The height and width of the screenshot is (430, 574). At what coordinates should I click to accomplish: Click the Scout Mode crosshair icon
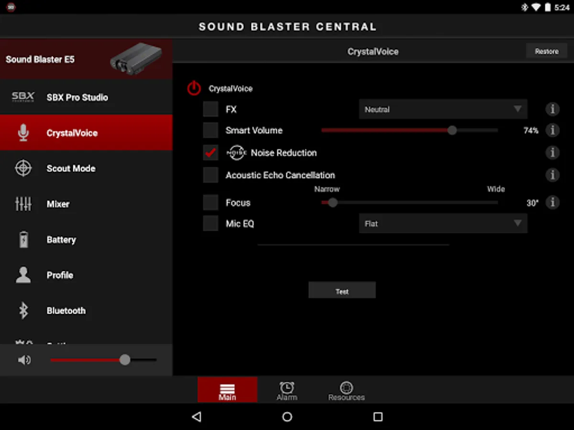pyautogui.click(x=23, y=168)
